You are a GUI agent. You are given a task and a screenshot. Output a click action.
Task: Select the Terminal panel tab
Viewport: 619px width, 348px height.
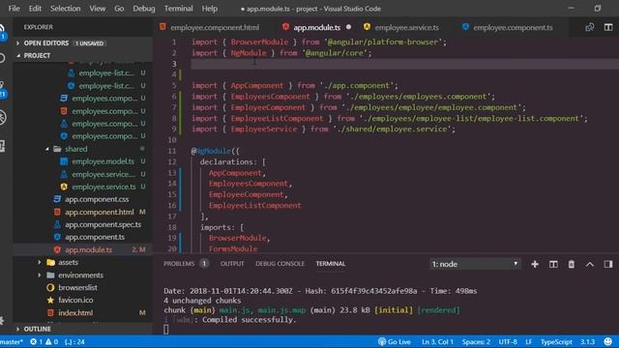[x=331, y=264]
